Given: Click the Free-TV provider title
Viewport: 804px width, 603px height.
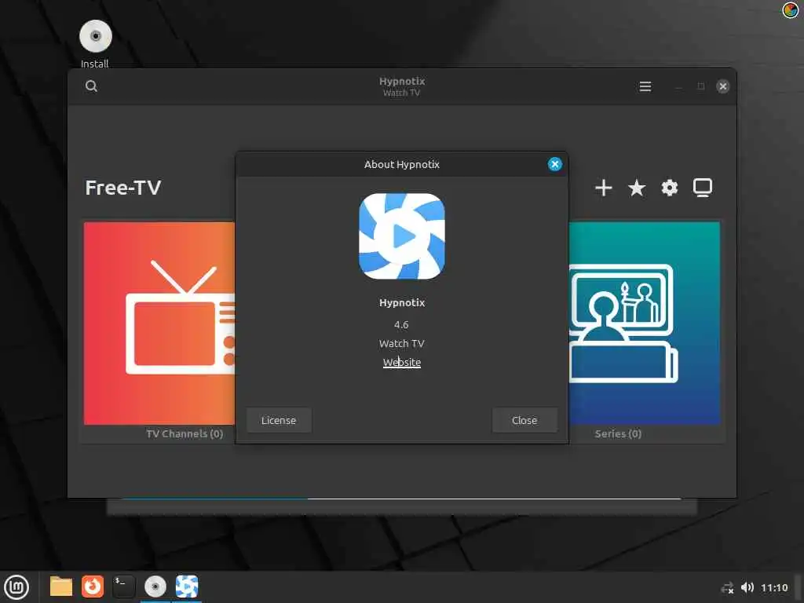Looking at the screenshot, I should point(123,188).
